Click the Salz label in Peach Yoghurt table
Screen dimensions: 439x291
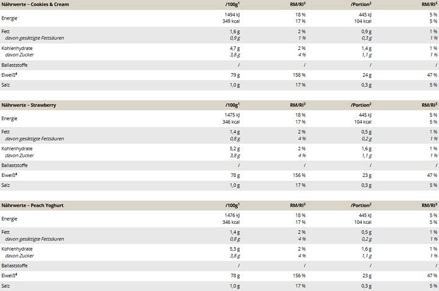click(5, 286)
